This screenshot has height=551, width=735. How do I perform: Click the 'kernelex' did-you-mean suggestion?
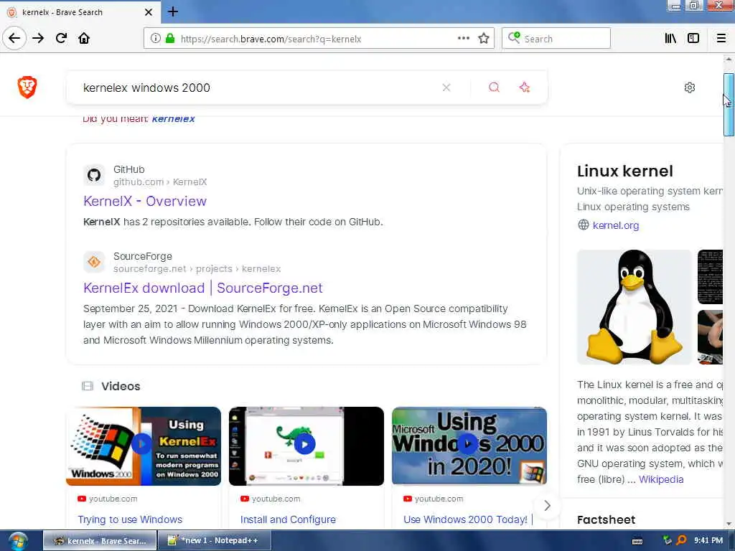click(x=174, y=118)
